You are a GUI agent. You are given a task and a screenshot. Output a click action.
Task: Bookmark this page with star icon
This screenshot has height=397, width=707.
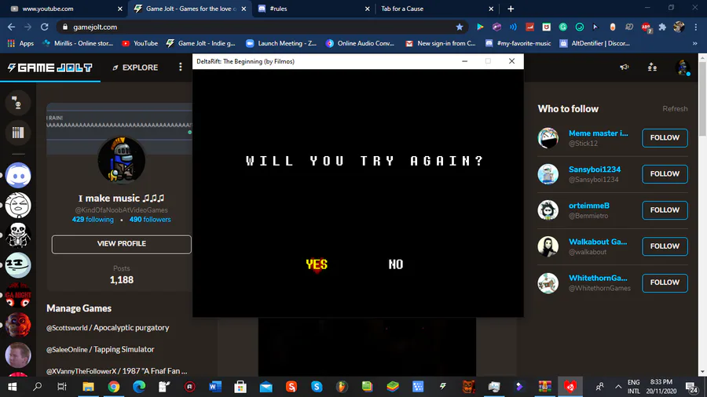point(459,27)
